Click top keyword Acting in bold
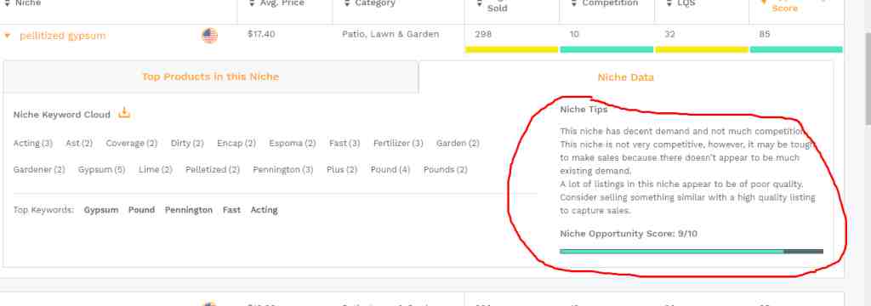The image size is (871, 306). [x=264, y=210]
